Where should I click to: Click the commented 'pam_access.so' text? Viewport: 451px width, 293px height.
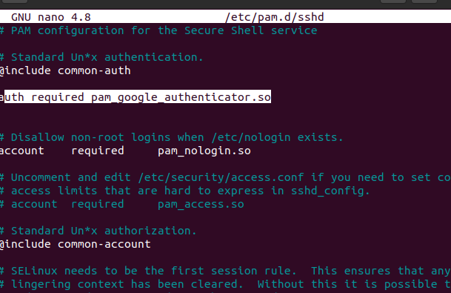[x=201, y=204]
